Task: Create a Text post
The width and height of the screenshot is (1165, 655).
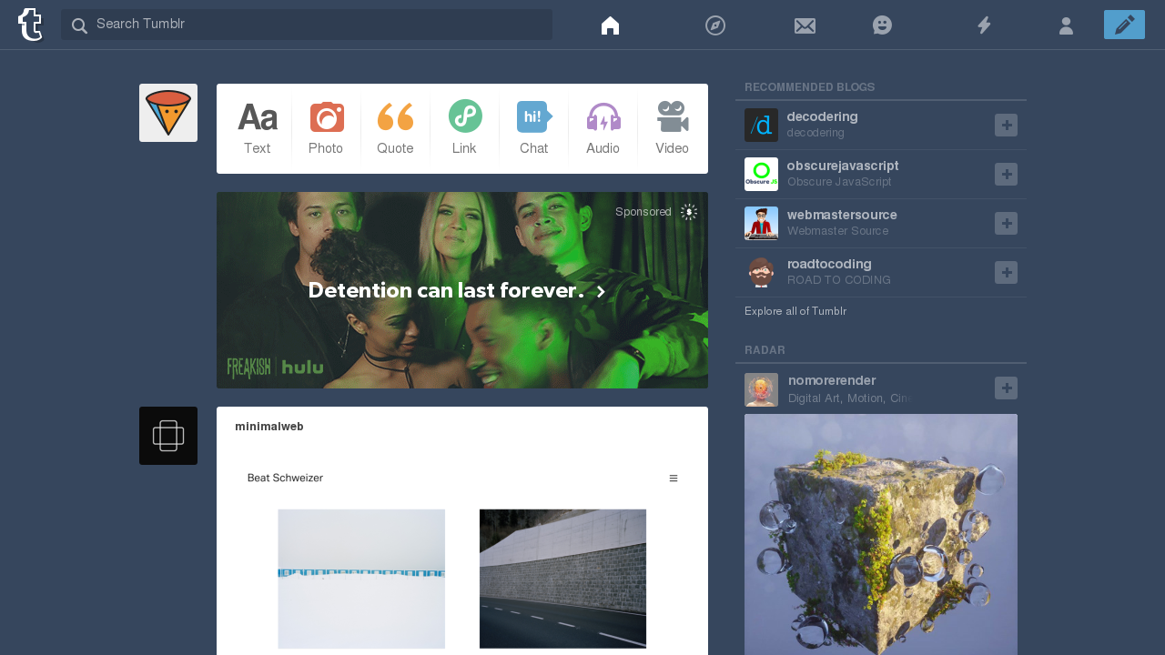Action: click(257, 128)
